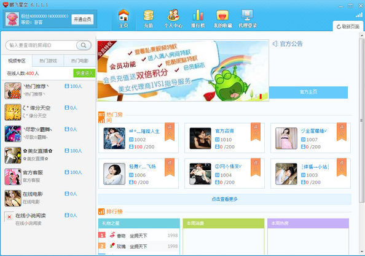This screenshot has width=365, height=256.
Task: Click 尽歌☆酾舞 category icon in sidebar
Action: (13, 134)
